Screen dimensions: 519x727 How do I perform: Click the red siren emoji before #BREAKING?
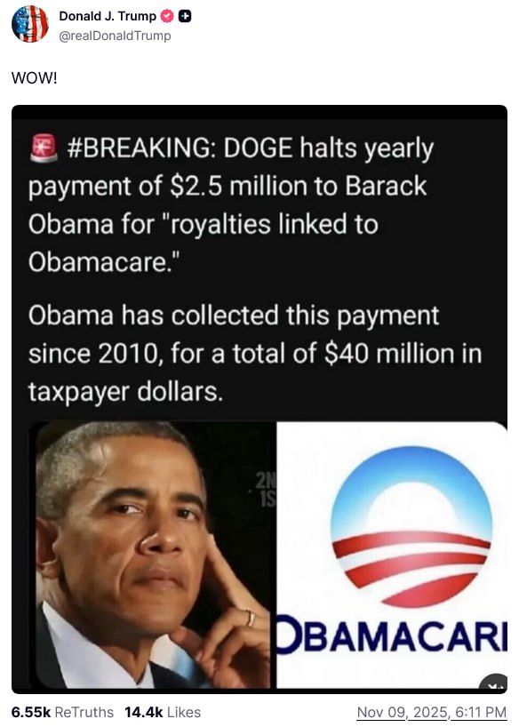click(44, 148)
